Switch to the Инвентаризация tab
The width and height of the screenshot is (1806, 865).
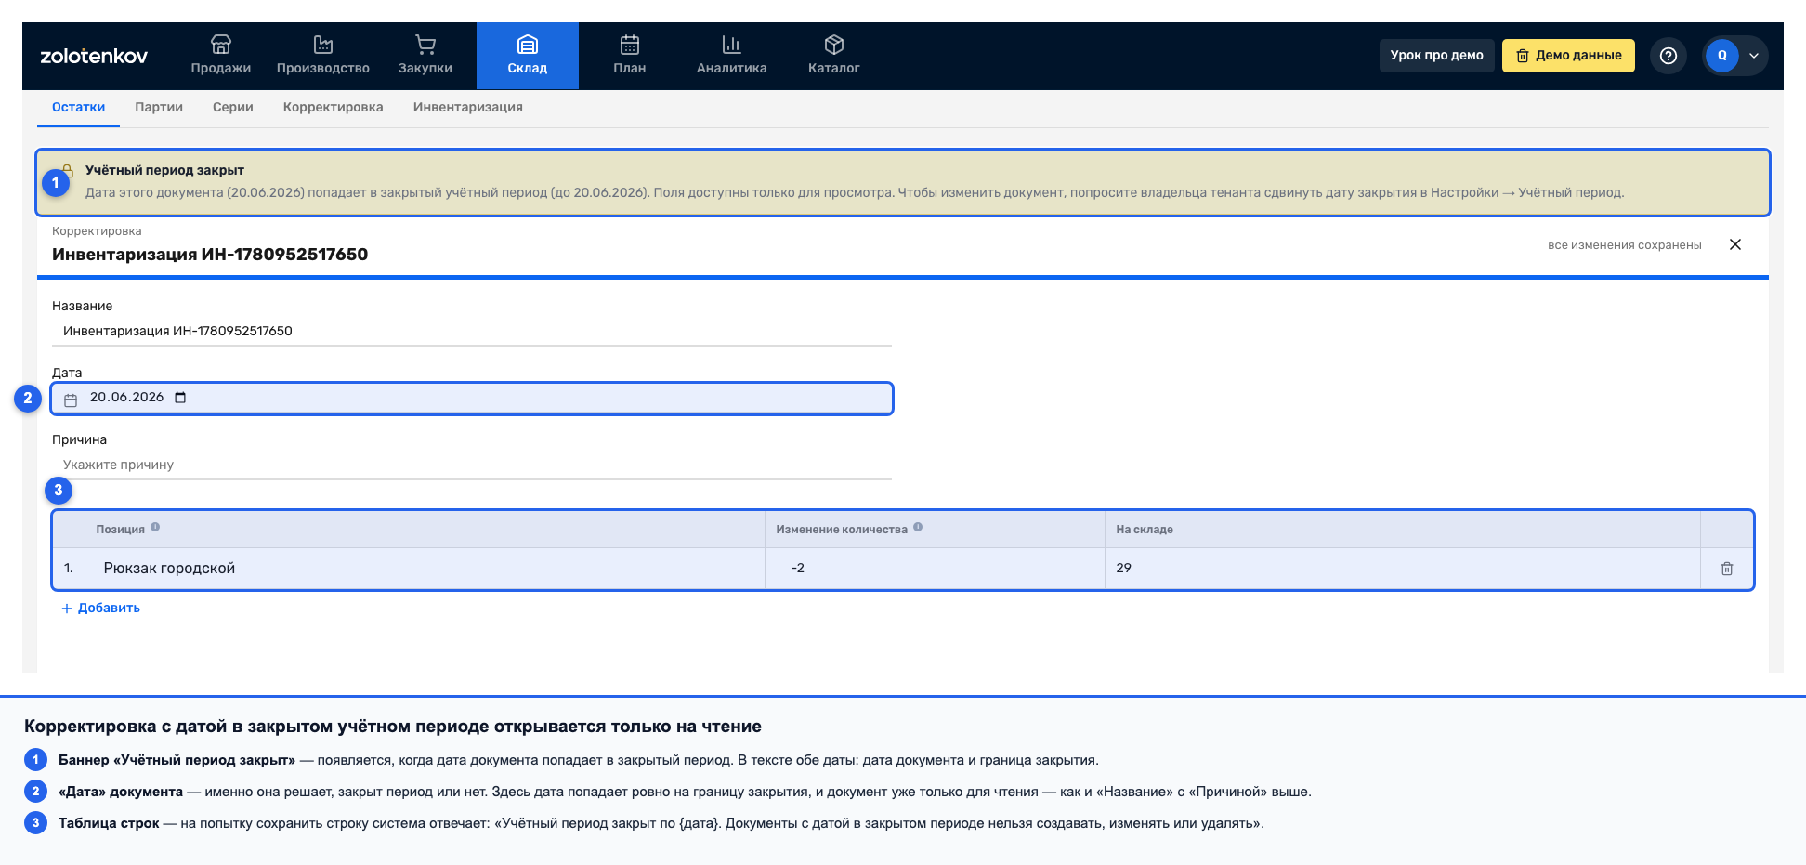click(468, 108)
